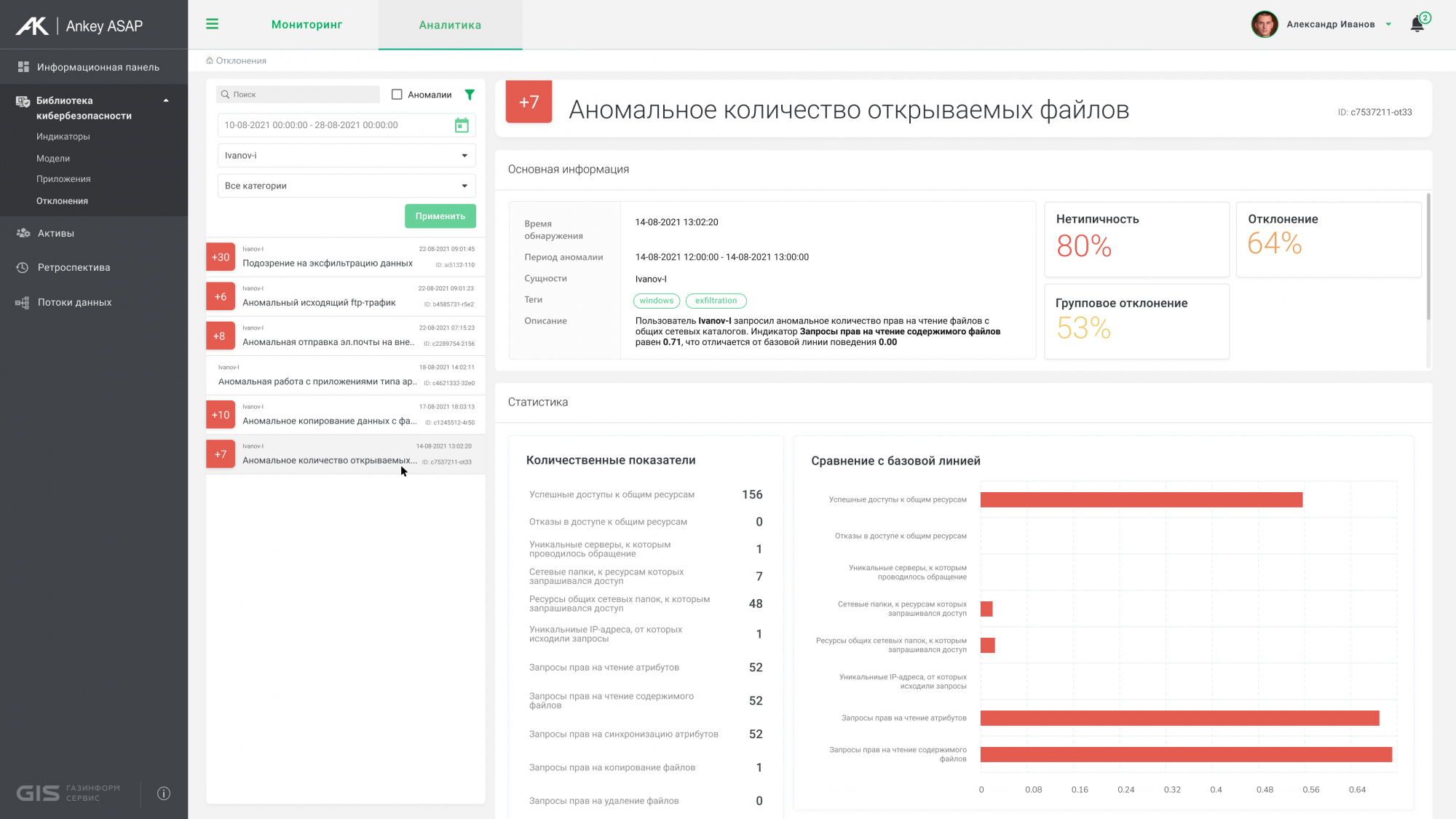Switch to the Мониторинг tab
Image resolution: width=1456 pixels, height=819 pixels.
306,25
